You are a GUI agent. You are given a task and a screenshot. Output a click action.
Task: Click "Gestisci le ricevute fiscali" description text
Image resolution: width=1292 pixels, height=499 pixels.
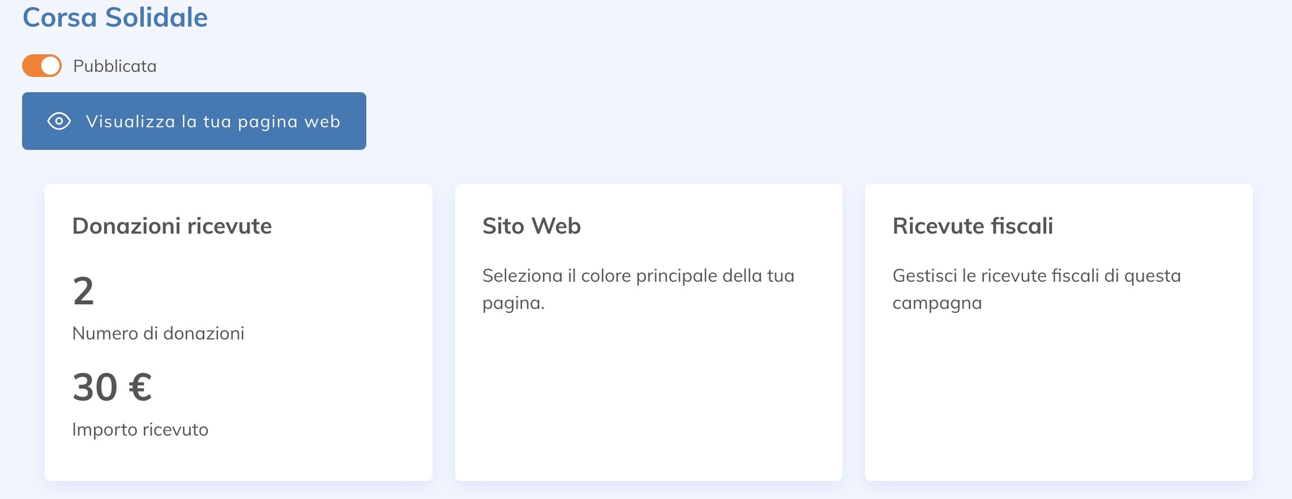coord(1036,276)
